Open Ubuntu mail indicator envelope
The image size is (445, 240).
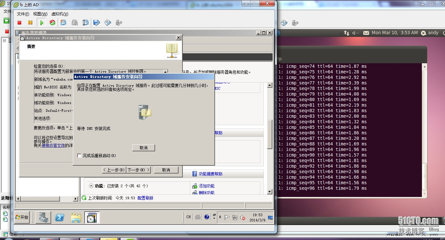tap(366, 33)
